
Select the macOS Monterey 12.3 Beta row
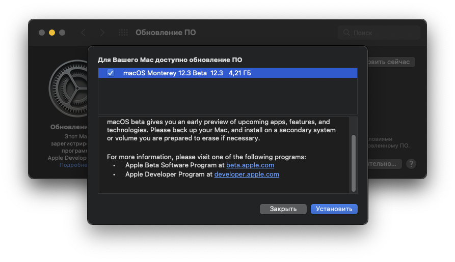tap(227, 73)
